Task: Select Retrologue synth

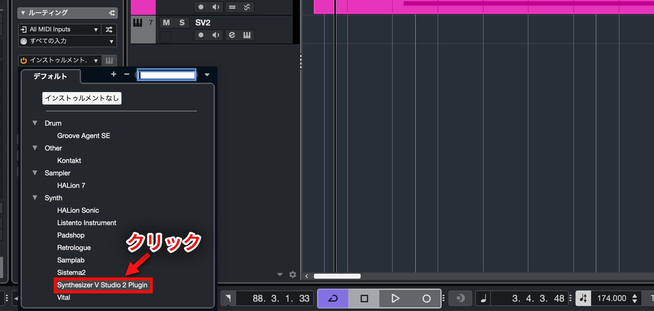Action: (x=74, y=248)
